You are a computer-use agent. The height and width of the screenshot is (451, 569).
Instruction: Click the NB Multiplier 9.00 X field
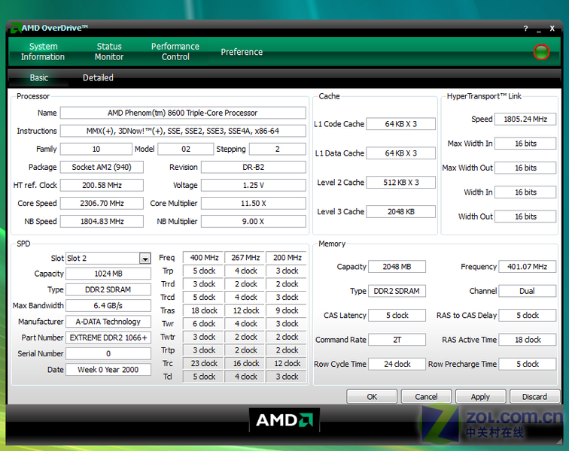click(x=254, y=221)
